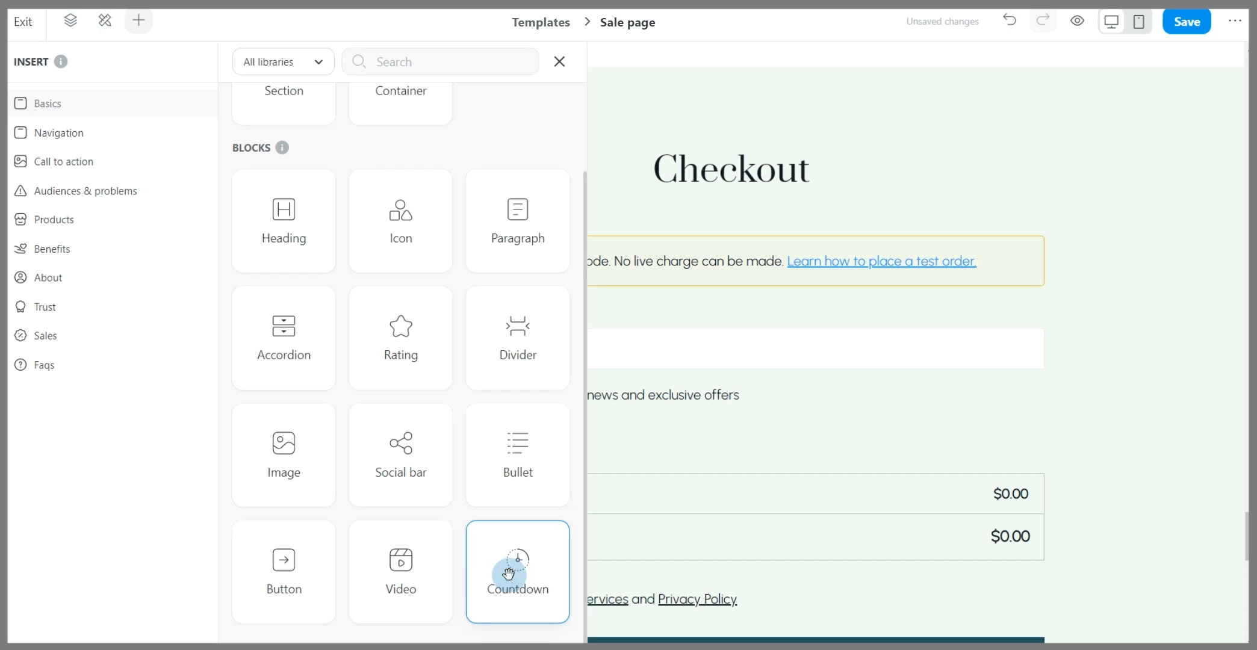The width and height of the screenshot is (1257, 650).
Task: Open the test order help link
Action: [x=881, y=261]
